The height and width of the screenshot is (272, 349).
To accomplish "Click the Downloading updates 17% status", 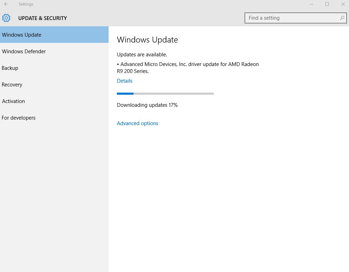I will click(x=147, y=105).
